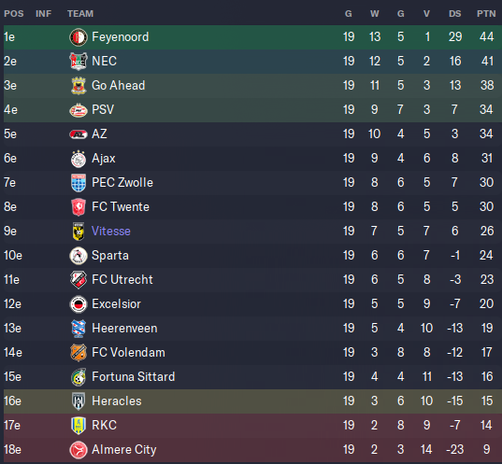Select the Fortuna Sittard row
The height and width of the screenshot is (464, 502).
pyautogui.click(x=252, y=377)
